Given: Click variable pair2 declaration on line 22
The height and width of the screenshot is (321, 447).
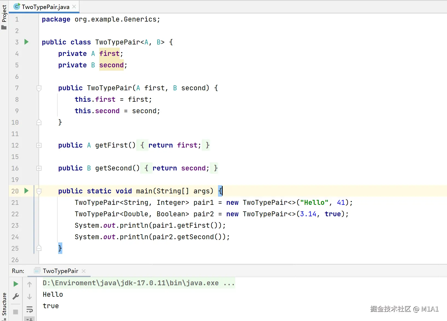Looking at the screenshot, I should (204, 214).
